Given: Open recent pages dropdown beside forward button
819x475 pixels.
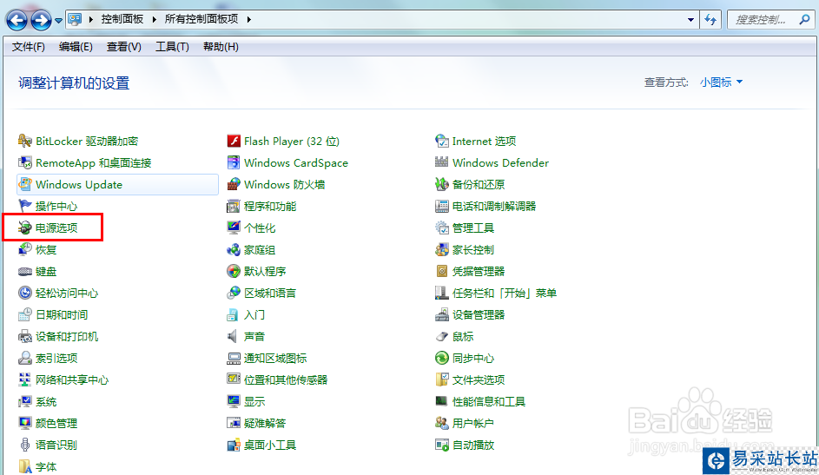Looking at the screenshot, I should [x=58, y=21].
